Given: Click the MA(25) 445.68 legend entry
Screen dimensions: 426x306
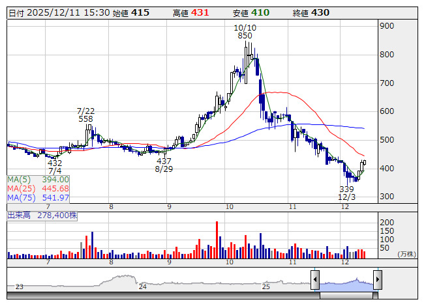Looking at the screenshot, I should 38,188.
